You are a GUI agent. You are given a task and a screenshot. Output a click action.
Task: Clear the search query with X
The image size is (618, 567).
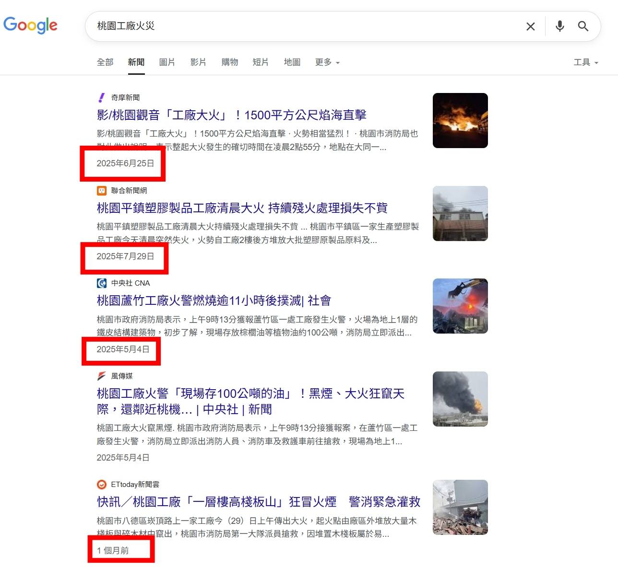pos(530,26)
